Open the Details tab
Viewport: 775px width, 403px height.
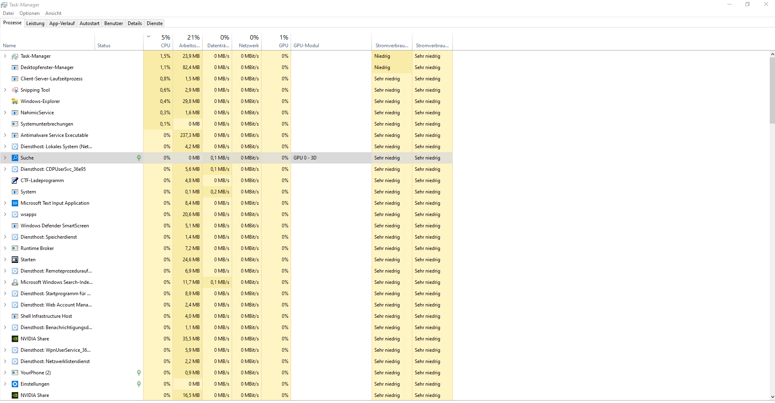(x=135, y=23)
